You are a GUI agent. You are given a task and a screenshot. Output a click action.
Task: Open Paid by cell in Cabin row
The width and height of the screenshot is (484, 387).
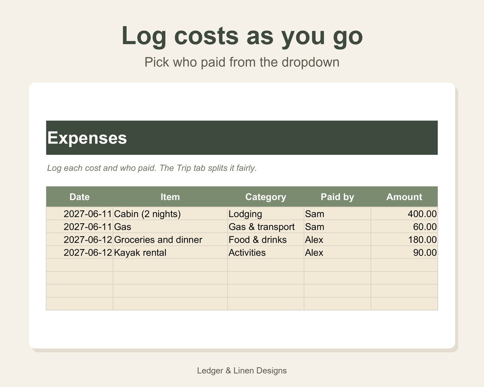pos(337,214)
